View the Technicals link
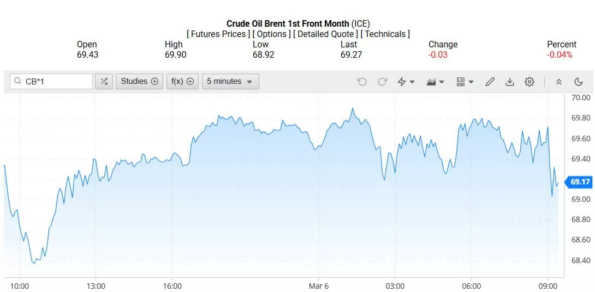The image size is (595, 292). 385,34
